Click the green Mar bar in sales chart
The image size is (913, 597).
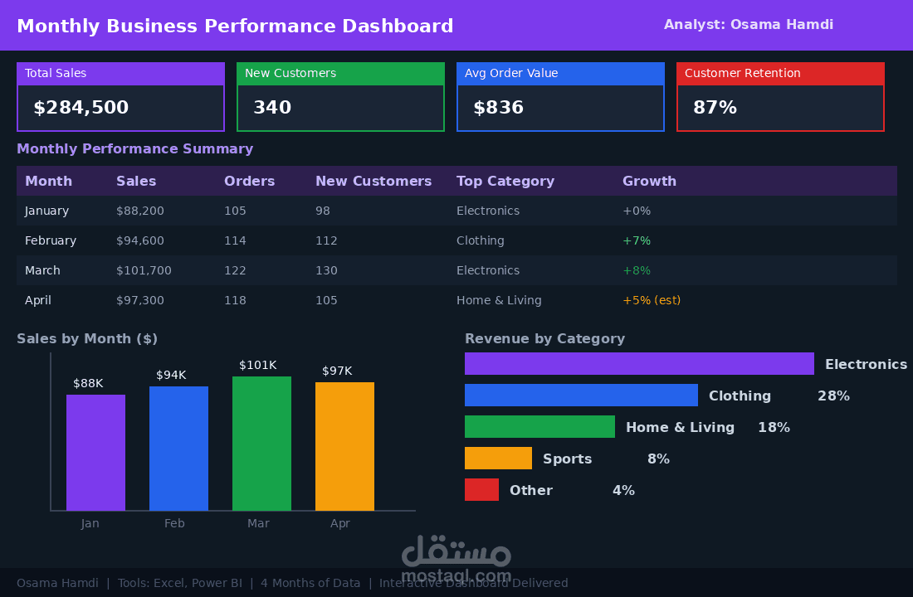(261, 444)
